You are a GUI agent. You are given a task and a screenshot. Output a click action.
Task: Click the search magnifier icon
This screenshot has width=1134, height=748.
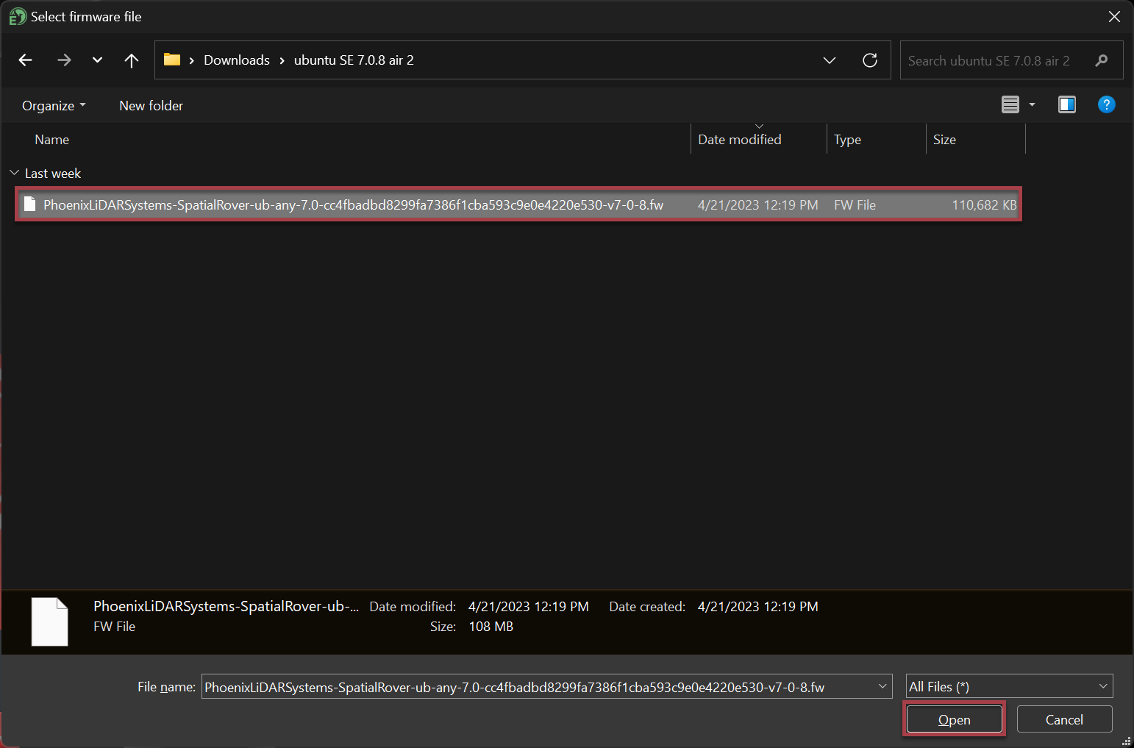click(1101, 60)
